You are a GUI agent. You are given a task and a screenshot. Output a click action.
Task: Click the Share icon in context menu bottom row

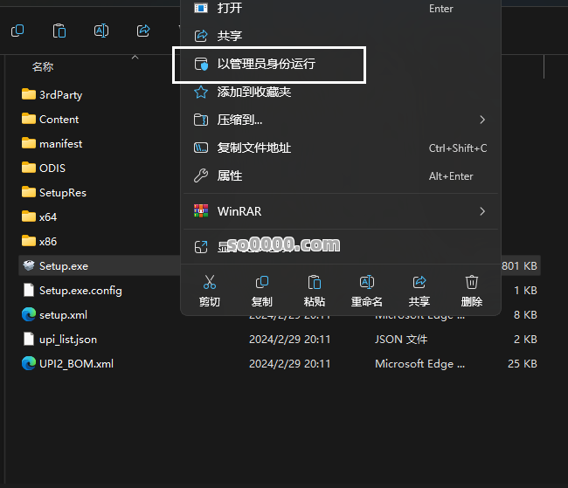pyautogui.click(x=419, y=282)
